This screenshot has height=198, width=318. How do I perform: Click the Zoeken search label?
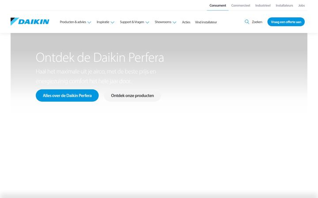point(257,22)
